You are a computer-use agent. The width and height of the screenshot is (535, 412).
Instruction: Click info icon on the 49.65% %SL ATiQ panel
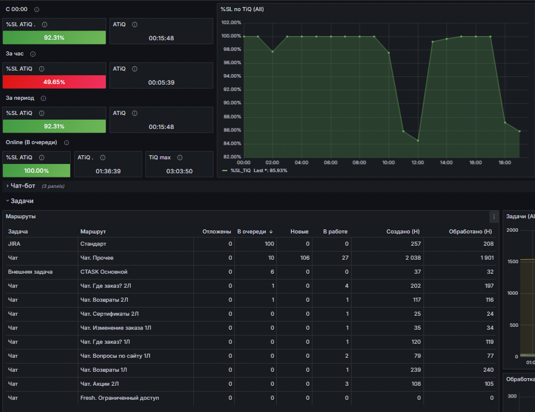[41, 69]
